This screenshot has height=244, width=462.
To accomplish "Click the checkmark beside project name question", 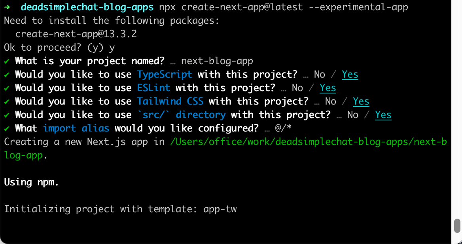I will 7,61.
